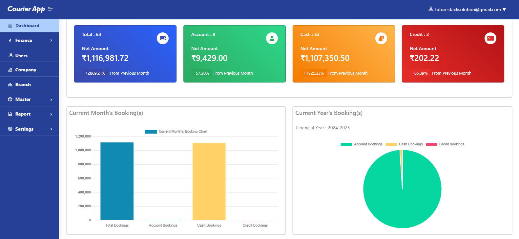Screen dimensions: 519x239
Task: Click the ticket icon on Total card
Action: (162, 38)
